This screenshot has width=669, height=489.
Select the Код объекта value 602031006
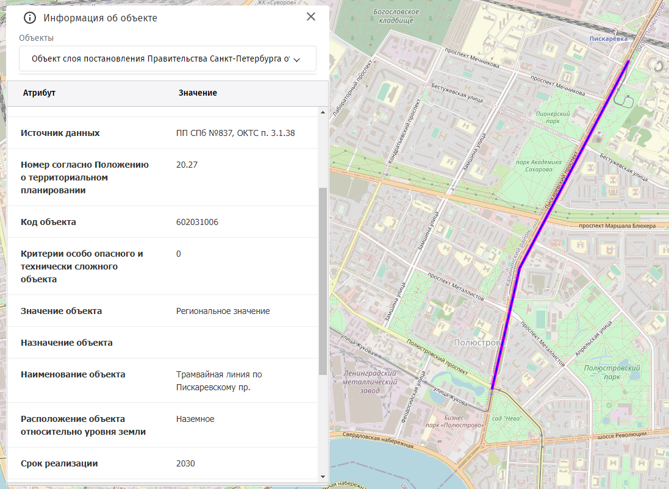[x=197, y=222]
